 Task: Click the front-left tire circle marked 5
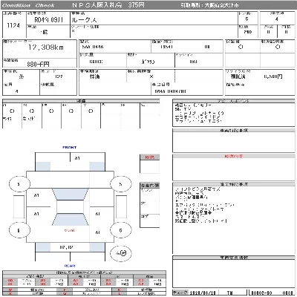pos(19,184)
